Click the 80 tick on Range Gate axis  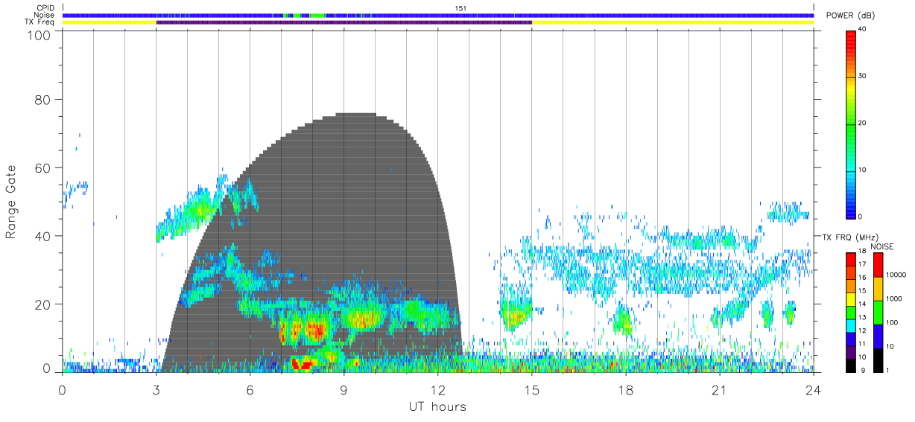[42, 99]
